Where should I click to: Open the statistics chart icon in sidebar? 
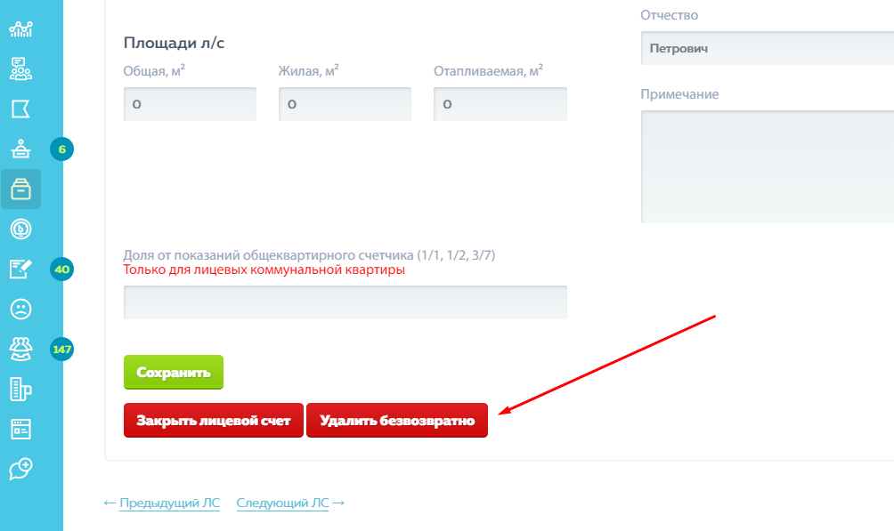[x=21, y=29]
